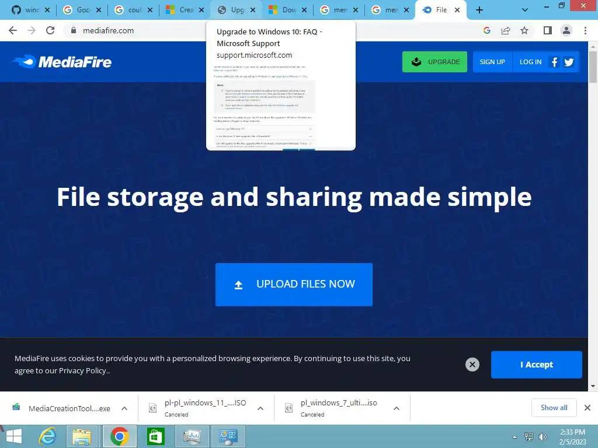The width and height of the screenshot is (598, 448).
Task: Close the downloads bar
Action: pyautogui.click(x=587, y=408)
